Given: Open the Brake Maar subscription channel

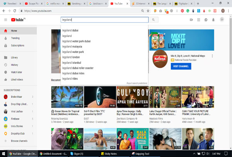Looking at the screenshot, I should pyautogui.click(x=18, y=97).
